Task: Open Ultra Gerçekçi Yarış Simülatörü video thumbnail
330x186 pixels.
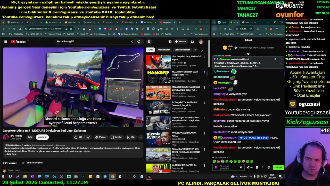Action: (x=158, y=62)
